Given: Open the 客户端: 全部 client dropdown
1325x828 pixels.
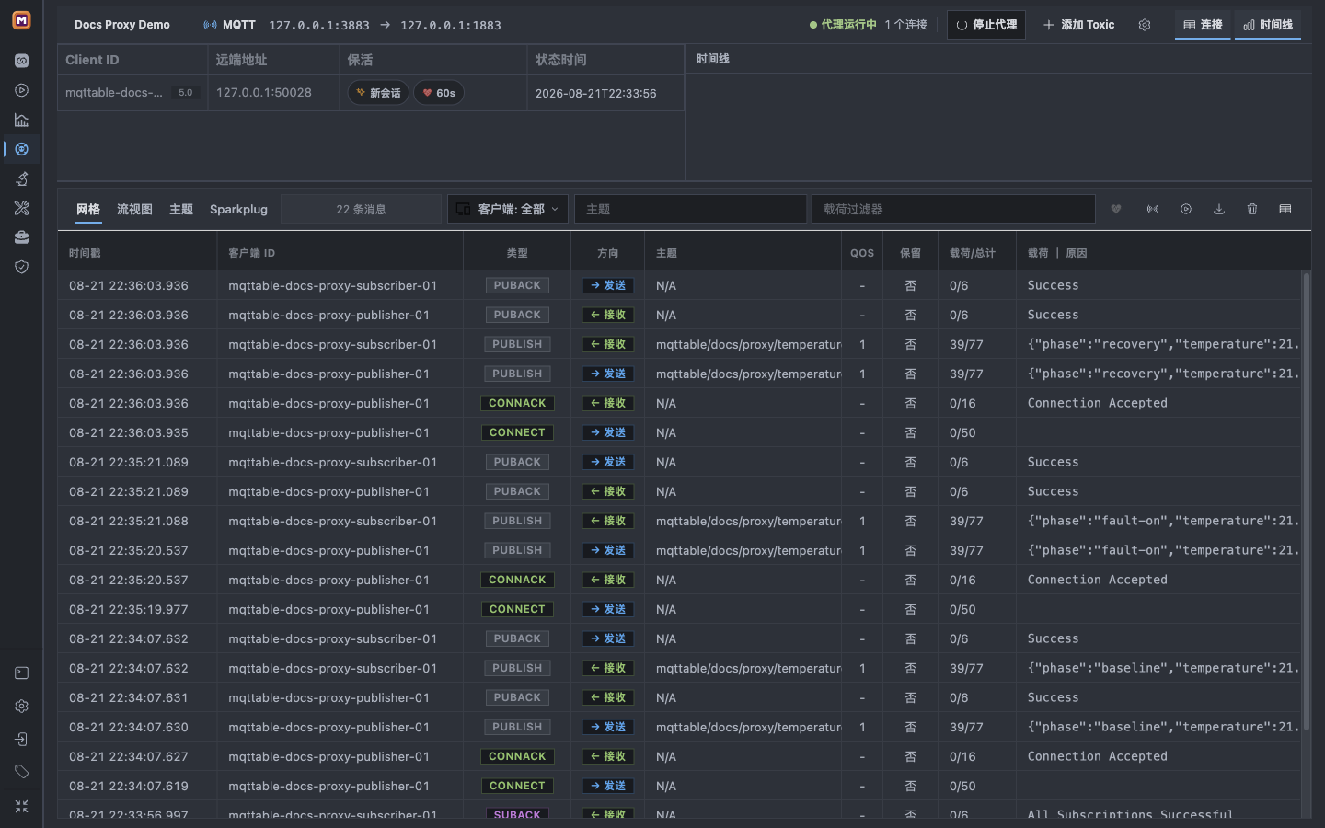Looking at the screenshot, I should pyautogui.click(x=508, y=209).
